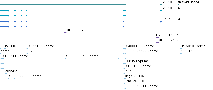
Task: Click the Elena_26_F10 arrow glyph
Action: pos(125,84)
